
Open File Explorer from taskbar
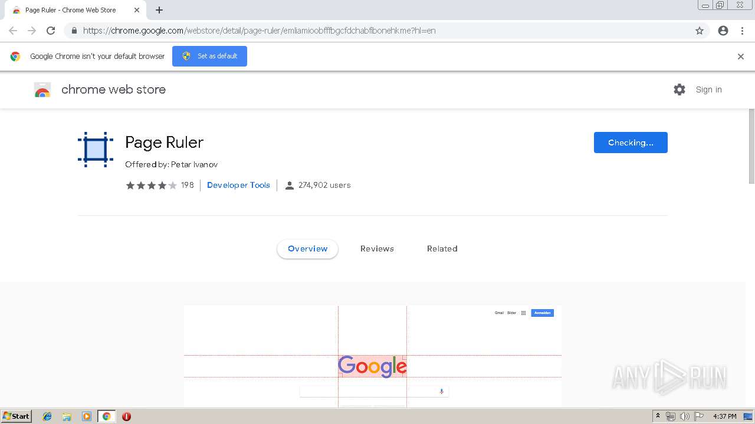[67, 416]
